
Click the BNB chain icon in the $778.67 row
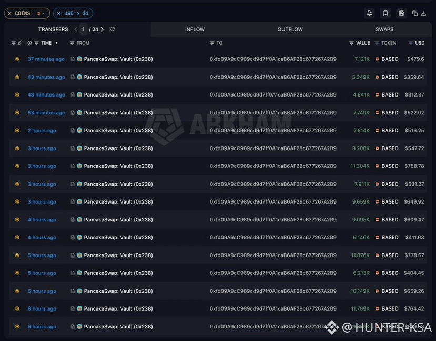click(x=17, y=255)
